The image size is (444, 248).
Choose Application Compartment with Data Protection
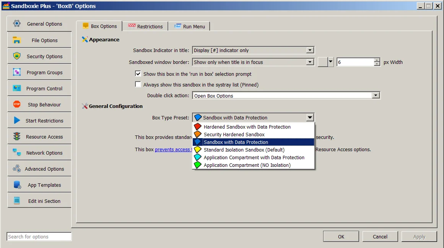click(x=253, y=157)
